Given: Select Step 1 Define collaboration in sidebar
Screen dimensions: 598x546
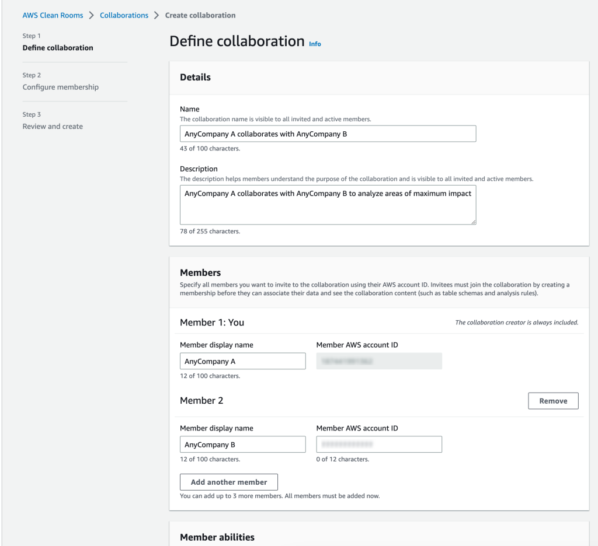Looking at the screenshot, I should pos(57,47).
